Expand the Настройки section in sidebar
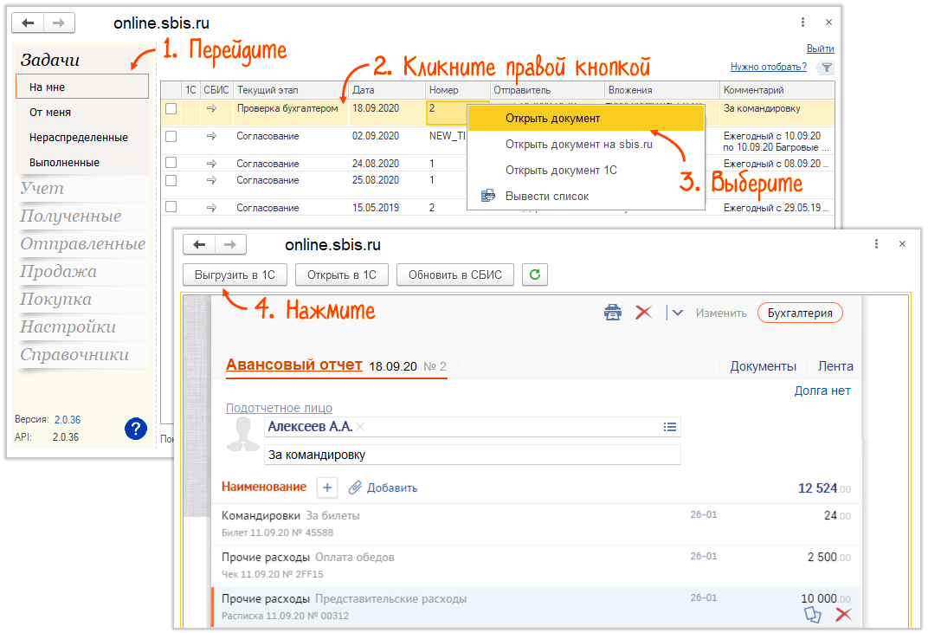928x633 pixels. tap(68, 327)
